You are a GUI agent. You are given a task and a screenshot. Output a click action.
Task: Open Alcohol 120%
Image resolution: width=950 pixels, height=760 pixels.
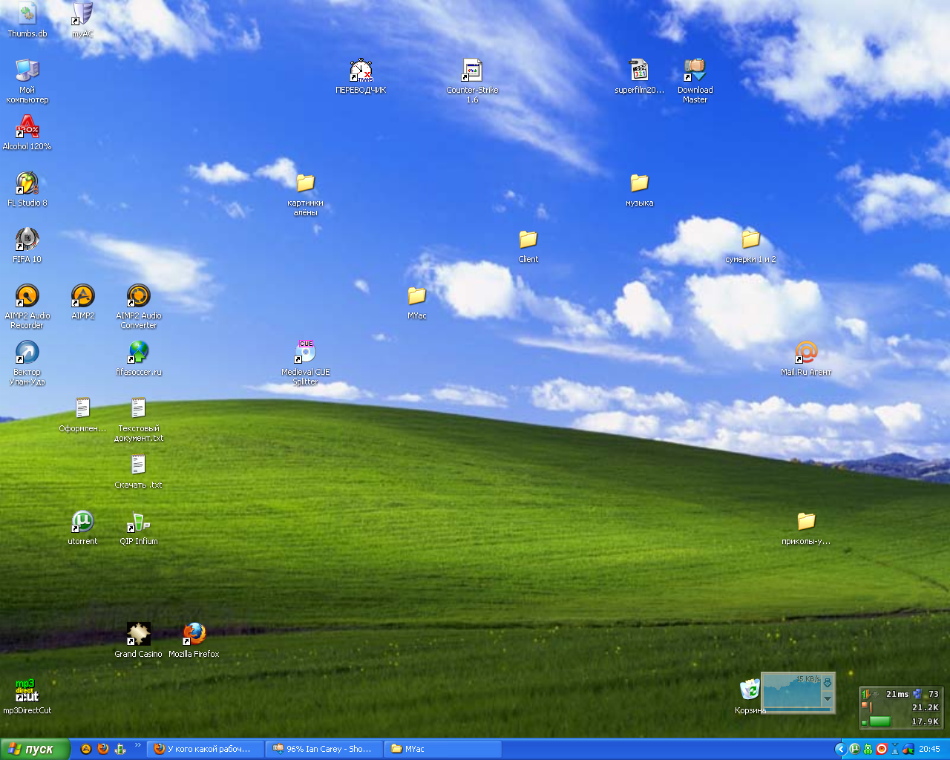pos(27,128)
